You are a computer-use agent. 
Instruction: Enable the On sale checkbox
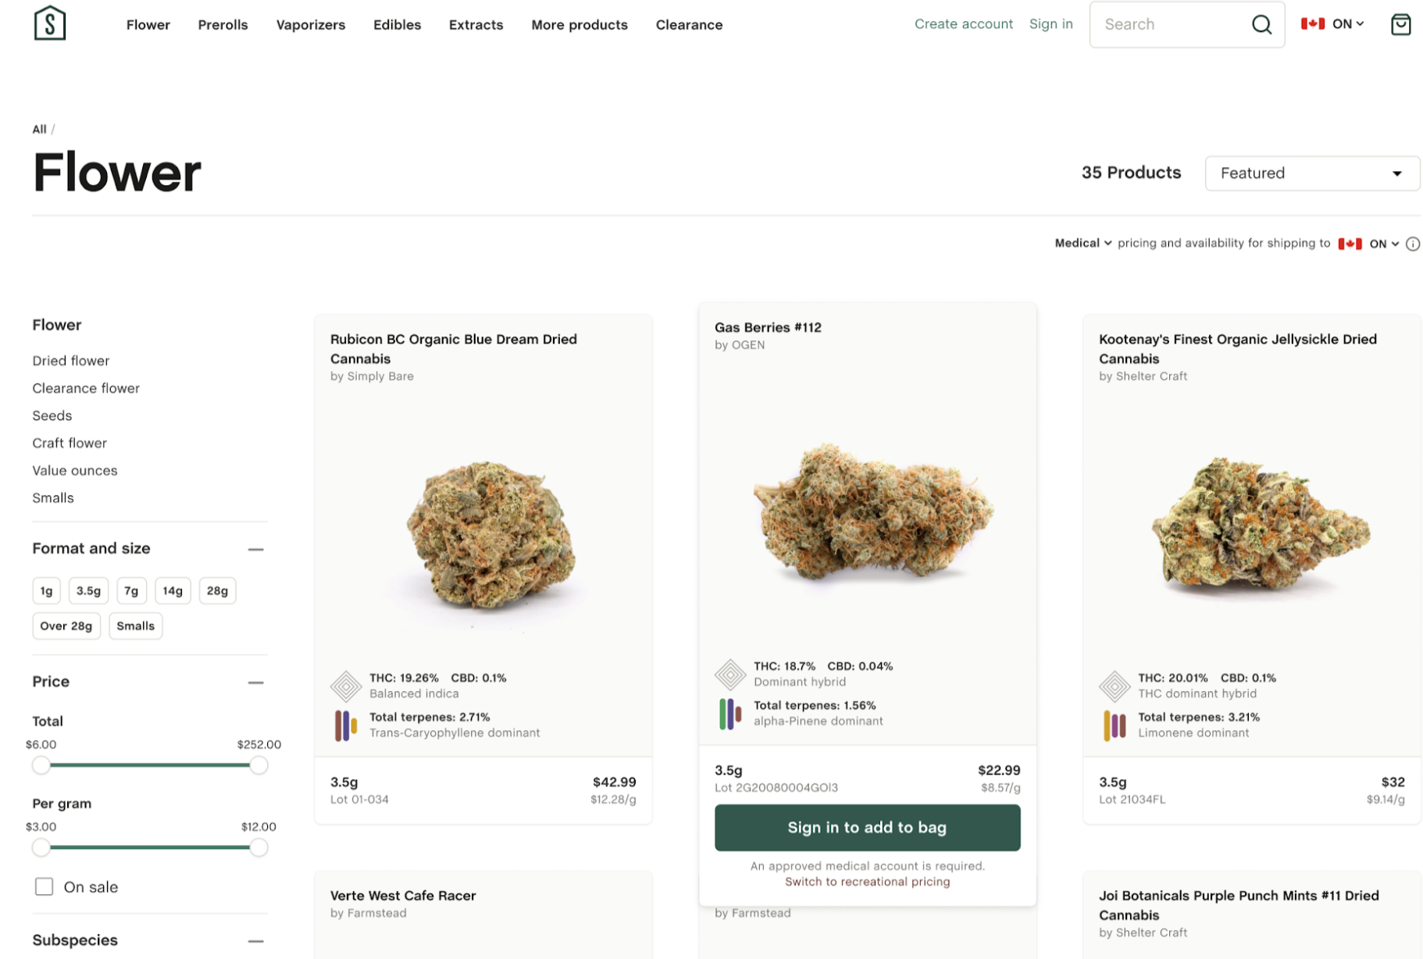click(x=45, y=886)
